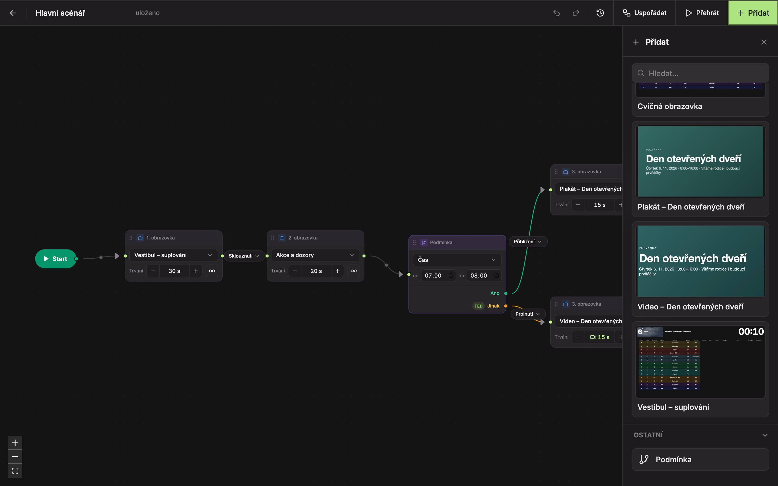The height and width of the screenshot is (486, 778).
Task: Increase duration of 1. obrazovka
Action: pyautogui.click(x=196, y=271)
